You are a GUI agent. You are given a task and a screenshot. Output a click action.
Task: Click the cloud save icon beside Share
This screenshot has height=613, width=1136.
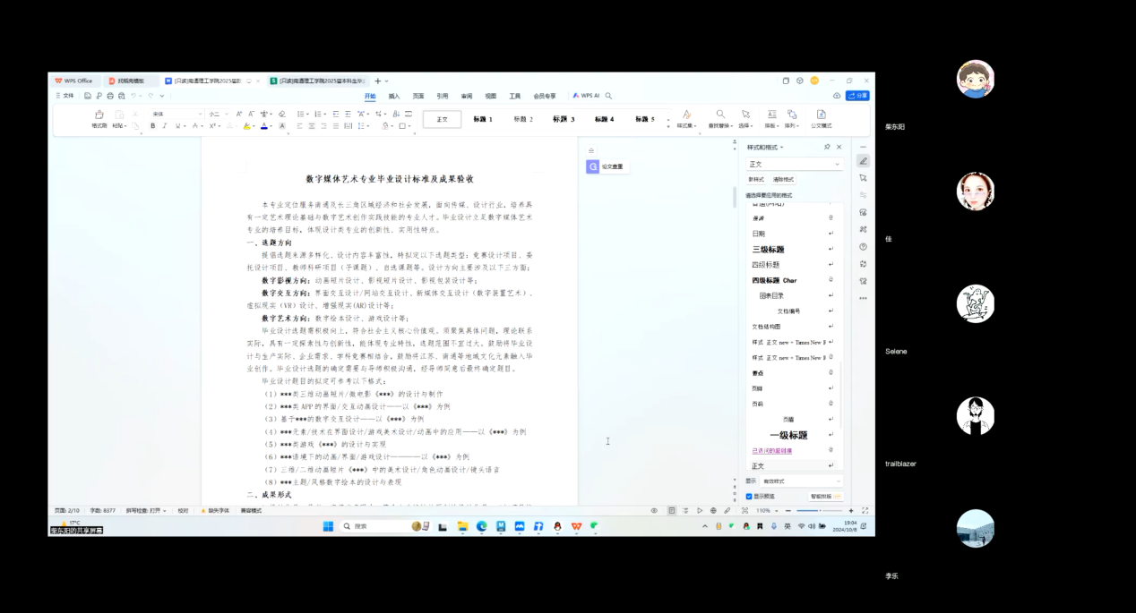tap(837, 96)
